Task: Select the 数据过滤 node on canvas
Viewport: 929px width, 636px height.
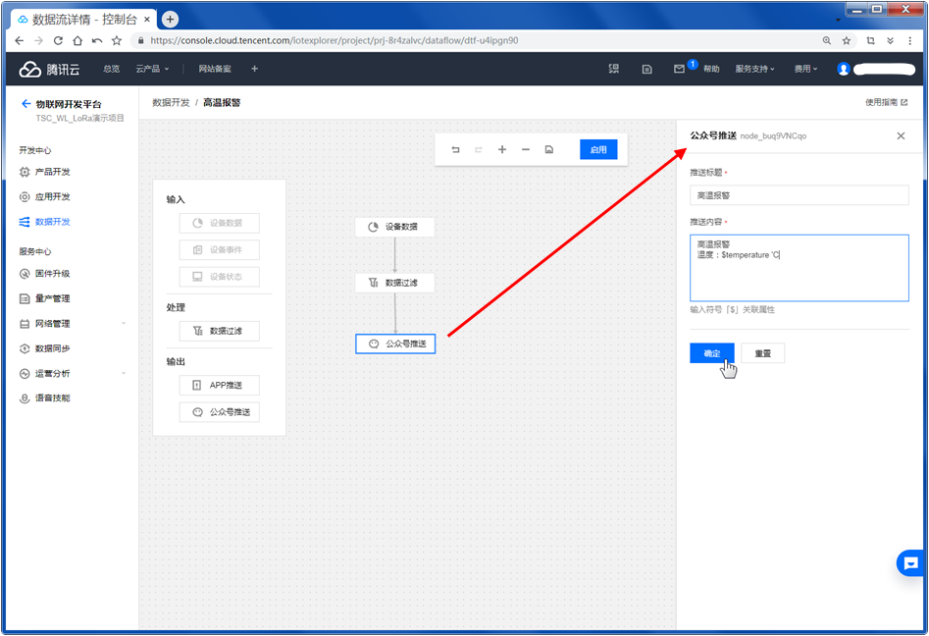Action: coord(394,282)
